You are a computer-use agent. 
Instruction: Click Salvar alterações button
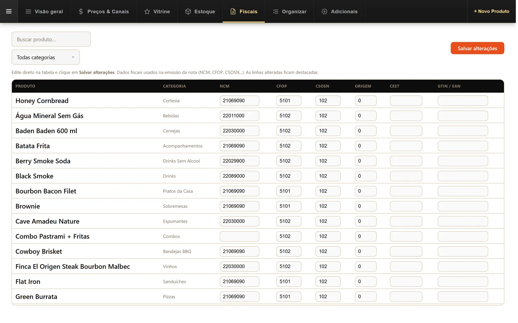tap(477, 48)
